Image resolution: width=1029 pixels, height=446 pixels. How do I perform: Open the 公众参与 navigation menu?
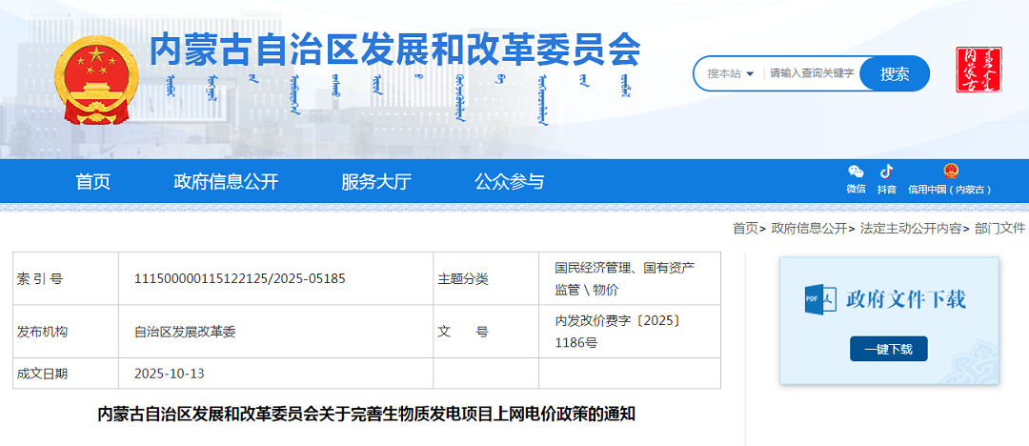[509, 181]
